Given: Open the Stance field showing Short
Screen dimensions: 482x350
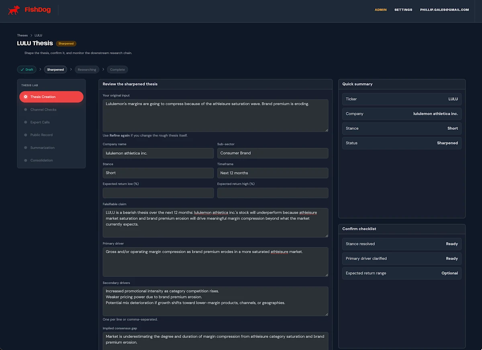Looking at the screenshot, I should [158, 173].
